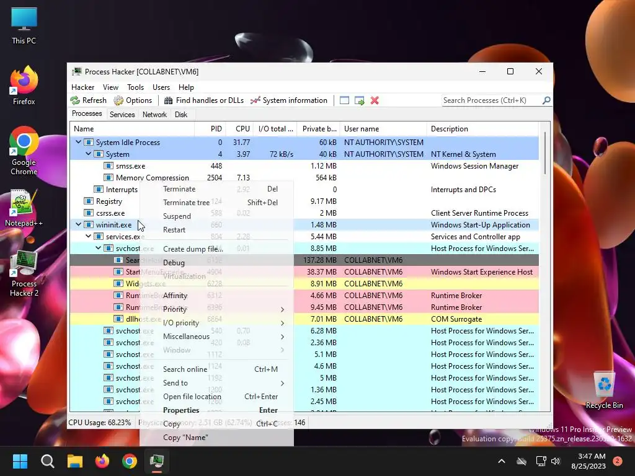Click the smss.exe process icon
635x476 pixels.
[x=108, y=166]
